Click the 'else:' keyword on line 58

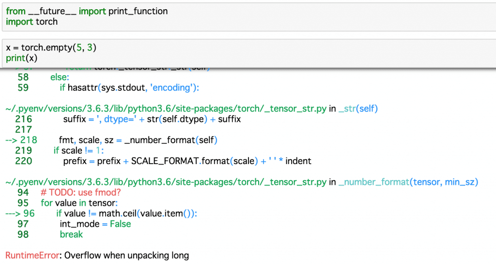[60, 77]
